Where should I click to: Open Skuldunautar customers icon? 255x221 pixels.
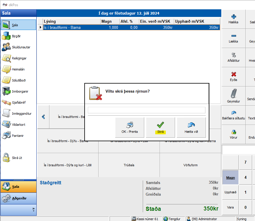pyautogui.click(x=6, y=47)
